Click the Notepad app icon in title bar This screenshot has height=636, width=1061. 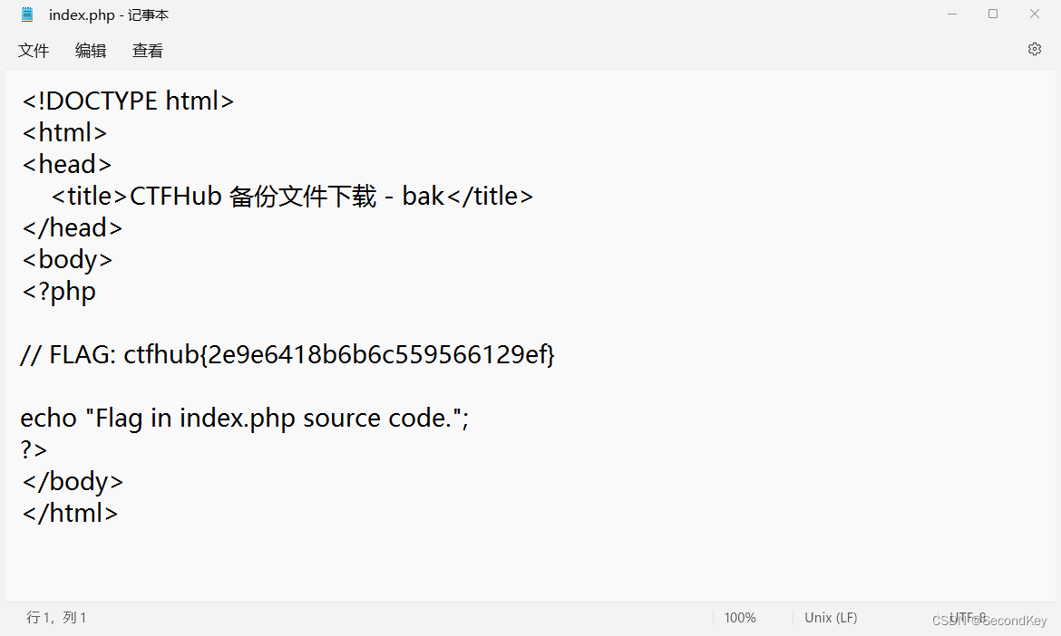[x=26, y=14]
